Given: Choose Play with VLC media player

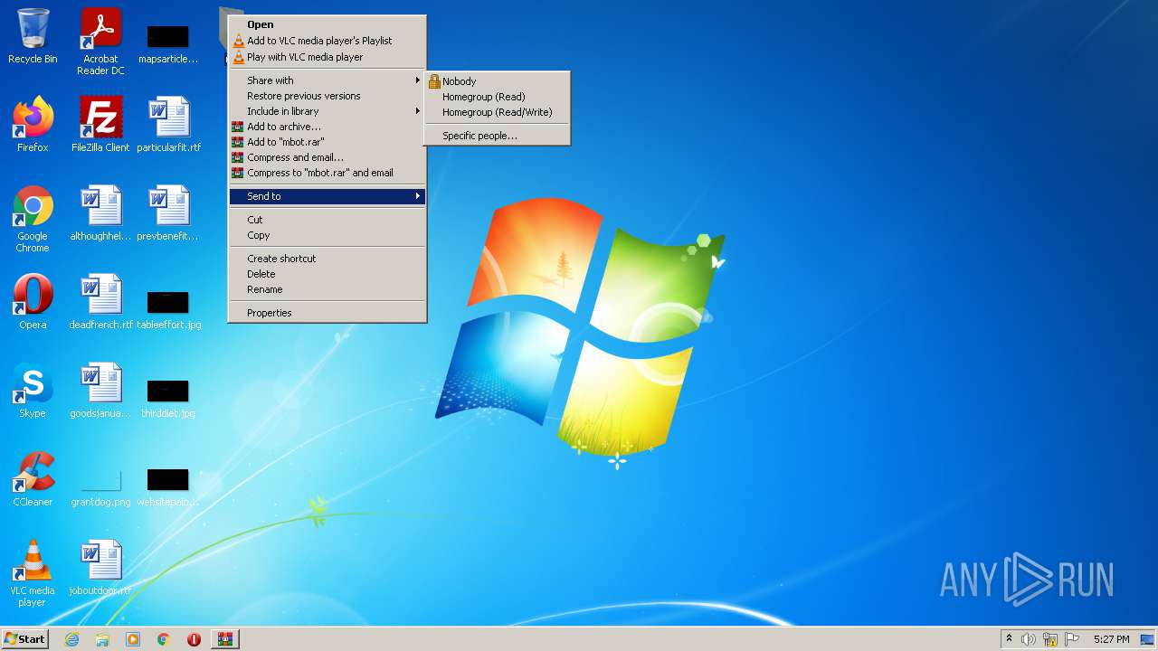Looking at the screenshot, I should pos(327,57).
